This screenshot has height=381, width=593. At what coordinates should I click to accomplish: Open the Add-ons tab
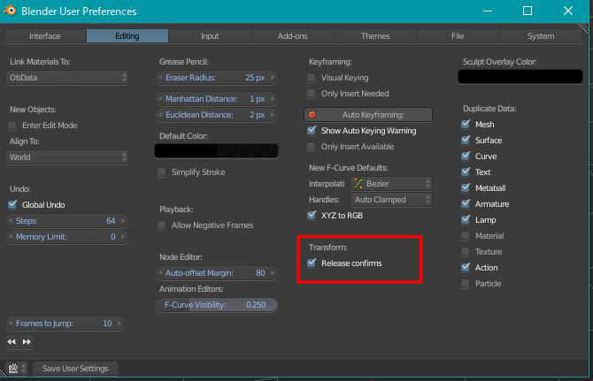(x=293, y=36)
